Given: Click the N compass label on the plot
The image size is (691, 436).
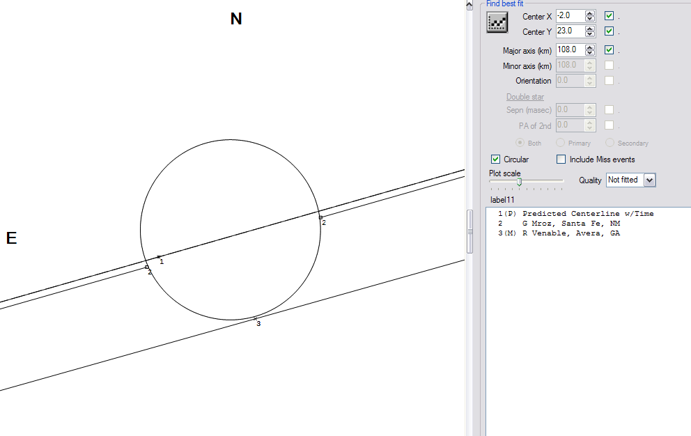Looking at the screenshot, I should pyautogui.click(x=236, y=19).
